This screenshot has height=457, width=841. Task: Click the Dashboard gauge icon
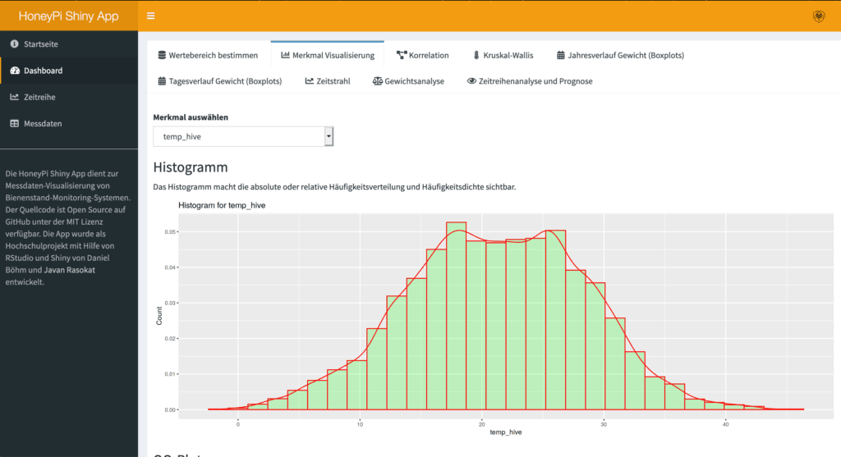pyautogui.click(x=15, y=71)
